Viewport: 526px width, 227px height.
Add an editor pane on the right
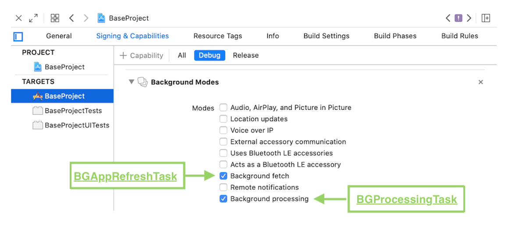click(486, 18)
